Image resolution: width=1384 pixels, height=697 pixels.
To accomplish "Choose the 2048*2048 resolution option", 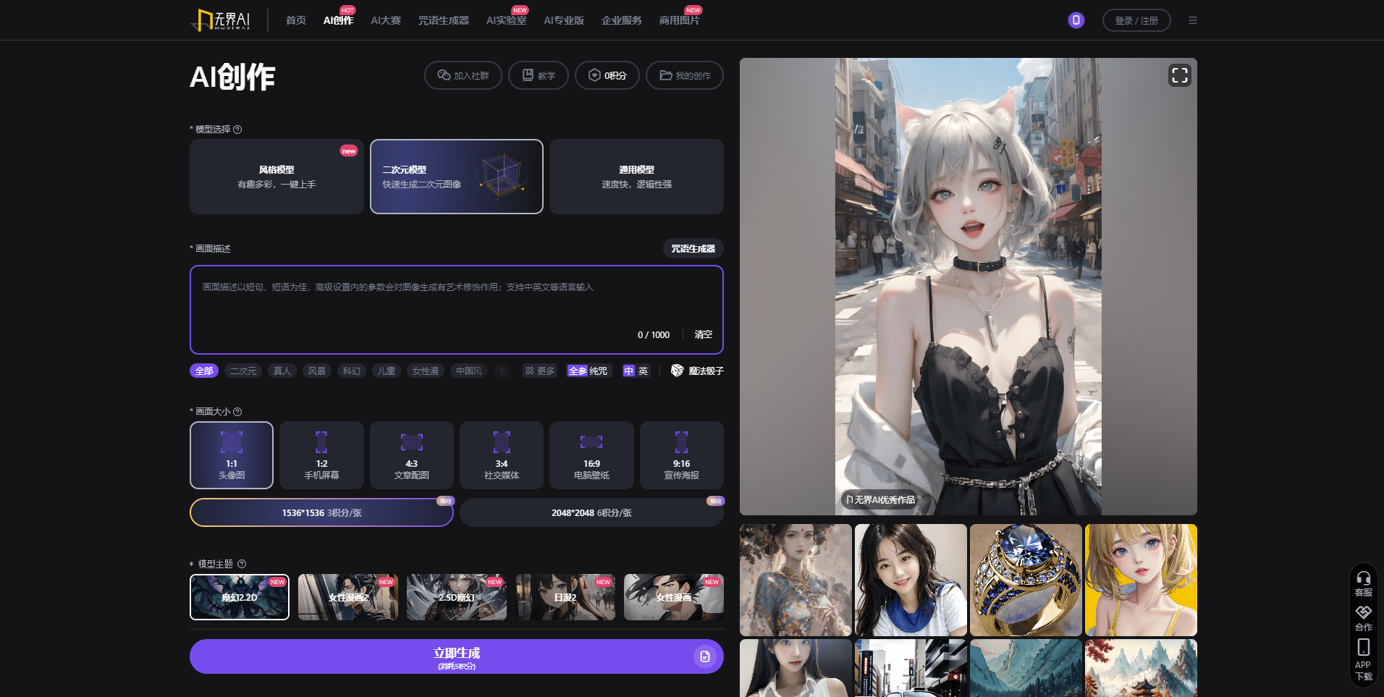I will (x=591, y=512).
